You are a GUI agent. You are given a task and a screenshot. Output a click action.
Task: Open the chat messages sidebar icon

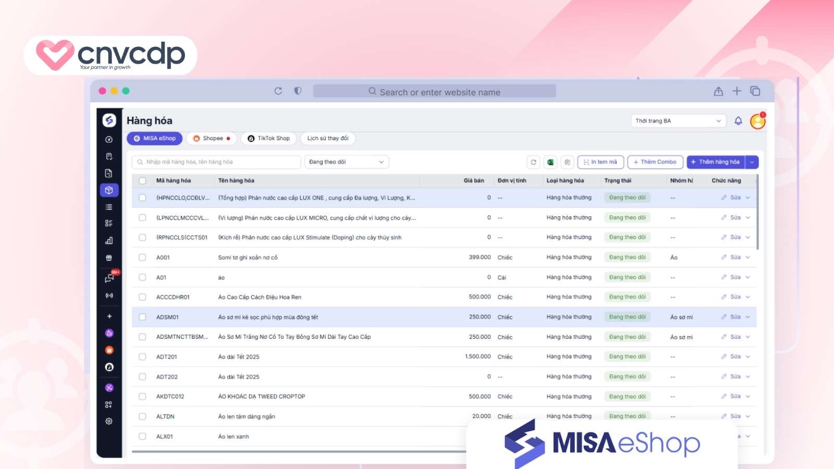pyautogui.click(x=109, y=279)
